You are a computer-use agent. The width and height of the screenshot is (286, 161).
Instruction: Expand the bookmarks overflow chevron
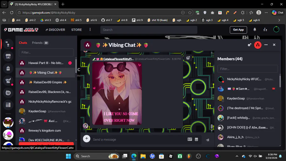[279, 20]
